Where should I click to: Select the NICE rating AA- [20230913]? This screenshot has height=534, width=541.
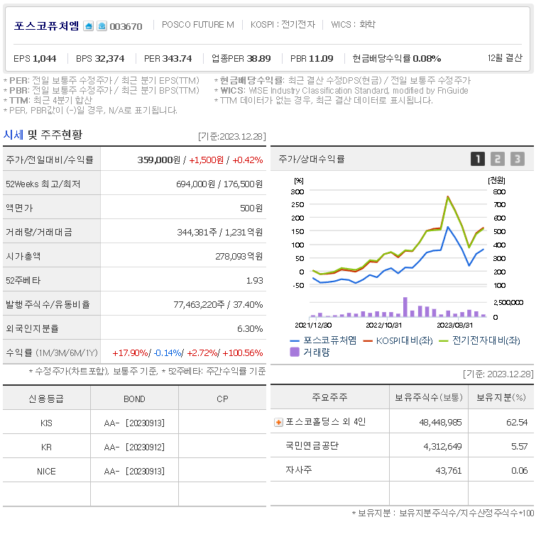[134, 472]
